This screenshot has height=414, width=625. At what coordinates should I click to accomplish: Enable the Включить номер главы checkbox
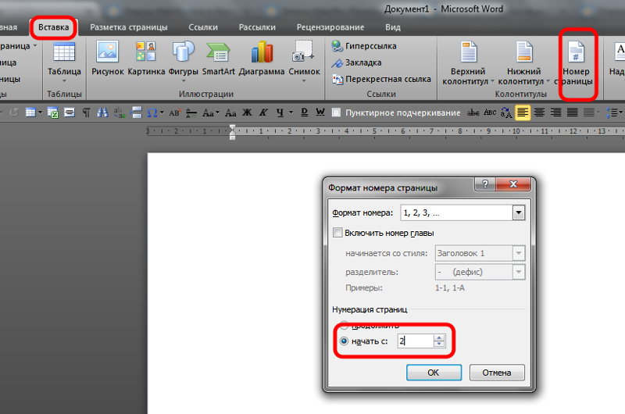point(337,233)
